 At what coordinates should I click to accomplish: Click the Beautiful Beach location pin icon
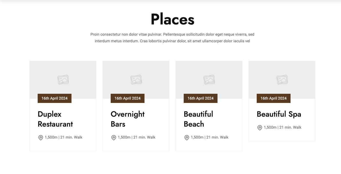187,138
